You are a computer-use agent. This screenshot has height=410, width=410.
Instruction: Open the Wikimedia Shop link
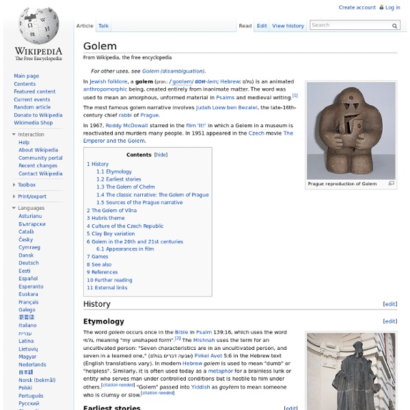pyautogui.click(x=33, y=122)
